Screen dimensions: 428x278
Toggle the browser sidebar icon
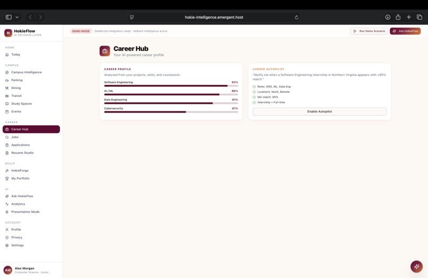8,17
